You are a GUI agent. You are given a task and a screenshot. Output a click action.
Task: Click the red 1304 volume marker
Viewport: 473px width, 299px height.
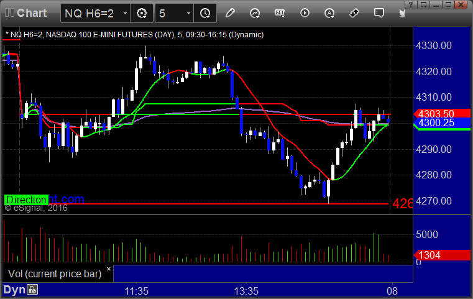[x=442, y=255]
